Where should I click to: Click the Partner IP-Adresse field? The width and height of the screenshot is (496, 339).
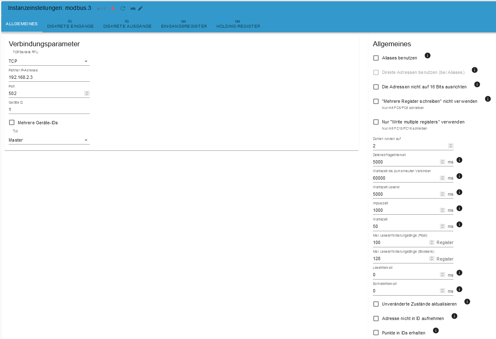tap(49, 77)
